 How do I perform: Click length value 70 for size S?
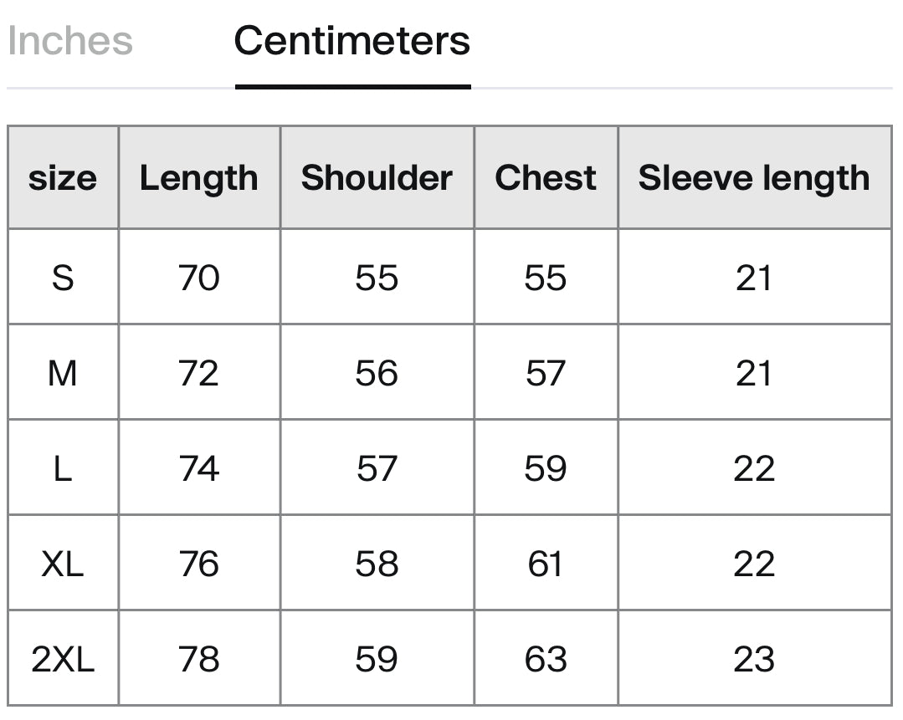click(x=199, y=278)
